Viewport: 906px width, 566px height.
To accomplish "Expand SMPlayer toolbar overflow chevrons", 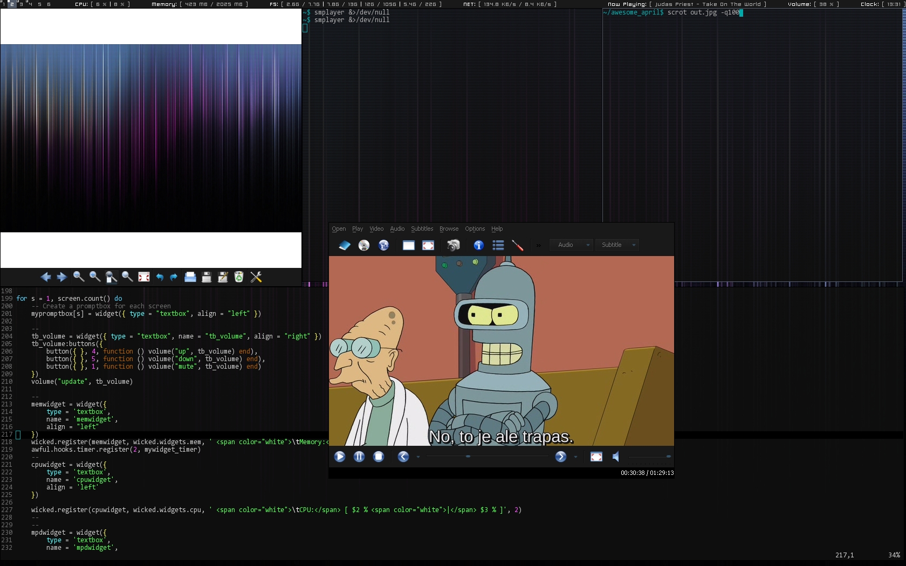I will (538, 245).
